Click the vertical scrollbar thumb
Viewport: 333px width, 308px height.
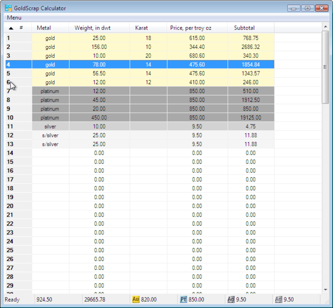tap(325, 67)
